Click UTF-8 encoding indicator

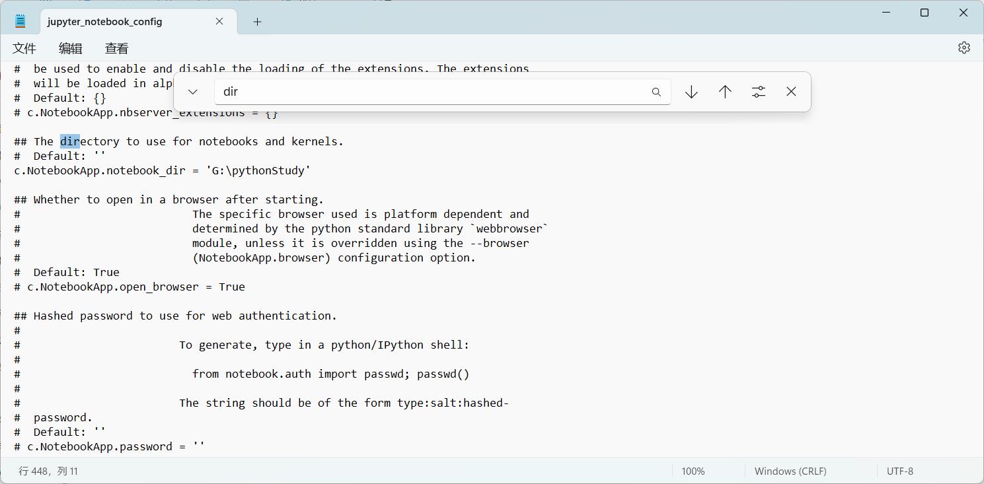(x=899, y=471)
